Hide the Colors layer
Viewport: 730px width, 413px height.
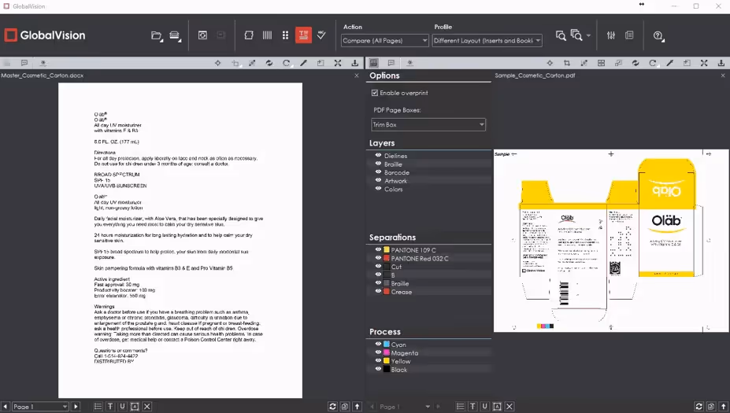378,189
